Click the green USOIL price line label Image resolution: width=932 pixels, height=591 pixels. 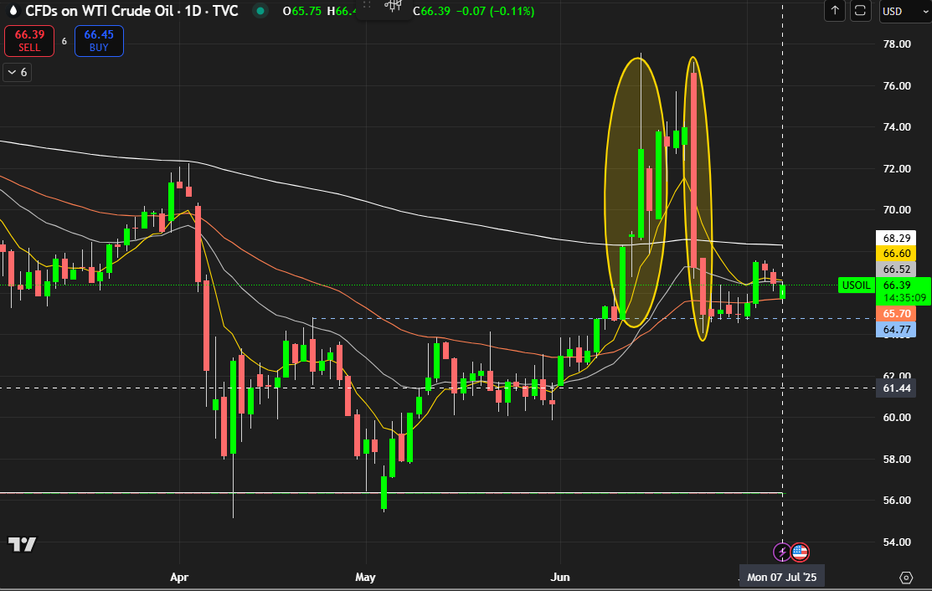(x=856, y=285)
